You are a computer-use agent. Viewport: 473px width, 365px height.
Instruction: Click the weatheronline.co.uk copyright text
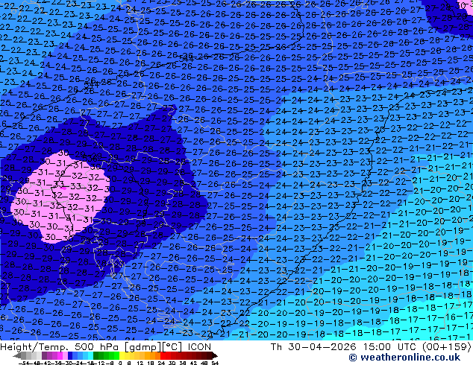point(404,358)
